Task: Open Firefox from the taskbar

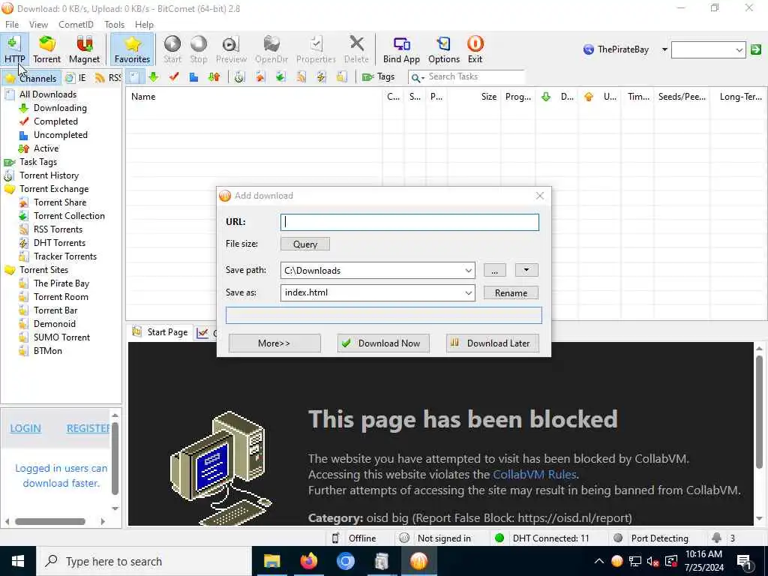Action: 308,561
